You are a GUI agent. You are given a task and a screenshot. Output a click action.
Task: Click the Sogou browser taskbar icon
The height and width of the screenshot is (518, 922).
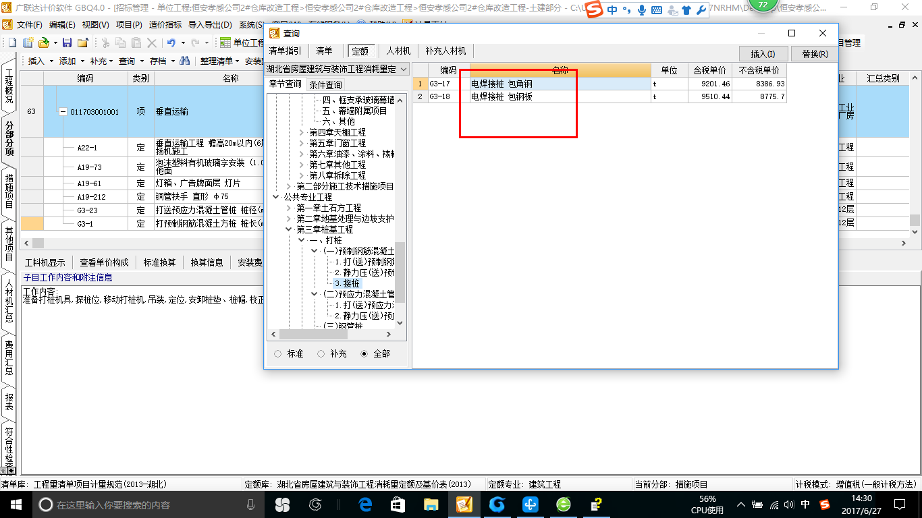tap(497, 504)
